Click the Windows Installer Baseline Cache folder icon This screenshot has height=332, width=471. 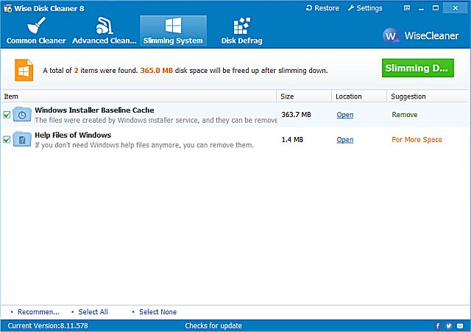coord(22,114)
